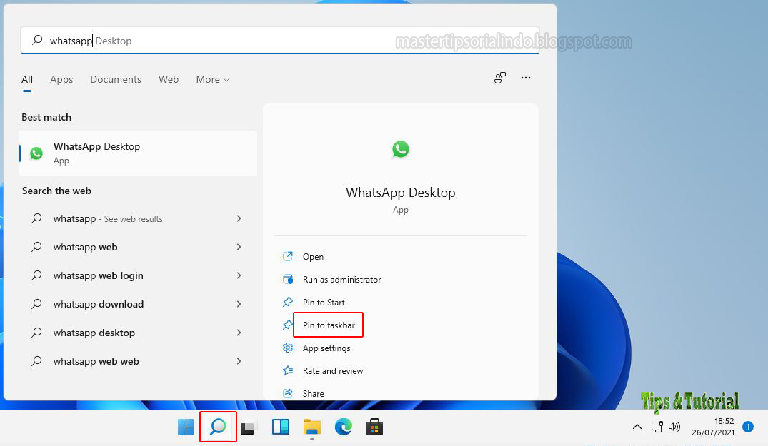Select the Share option for WhatsApp
The width and height of the screenshot is (768, 446).
click(312, 393)
